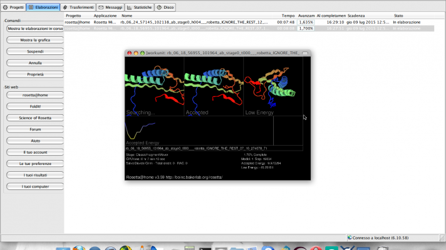This screenshot has height=250, width=446.
Task: View I tuoi risultati
Action: point(35,175)
